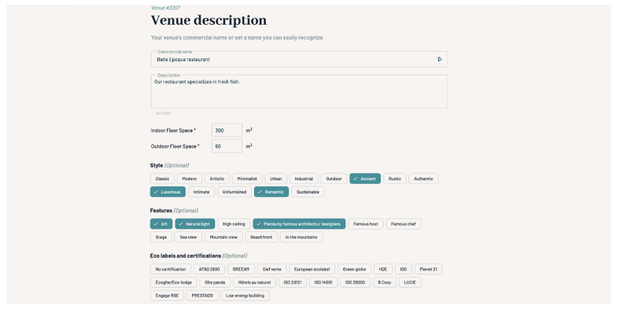Screen dimensions: 618x309
Task: Select the Industrial style chip
Action: coord(304,179)
